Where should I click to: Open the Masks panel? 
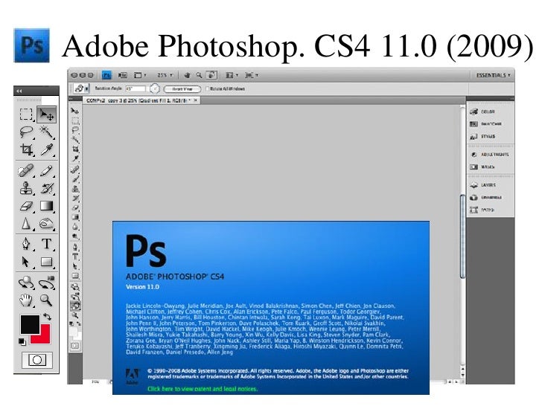[x=482, y=167]
